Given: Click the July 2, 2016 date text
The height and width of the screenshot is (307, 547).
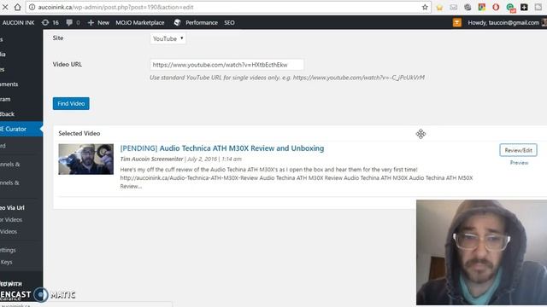Looking at the screenshot, I should click(202, 159).
